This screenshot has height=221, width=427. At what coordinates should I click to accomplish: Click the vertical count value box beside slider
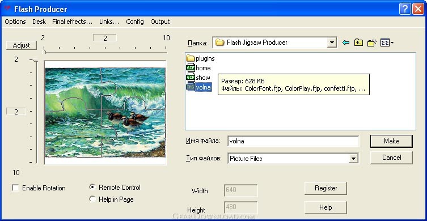coord(16,111)
